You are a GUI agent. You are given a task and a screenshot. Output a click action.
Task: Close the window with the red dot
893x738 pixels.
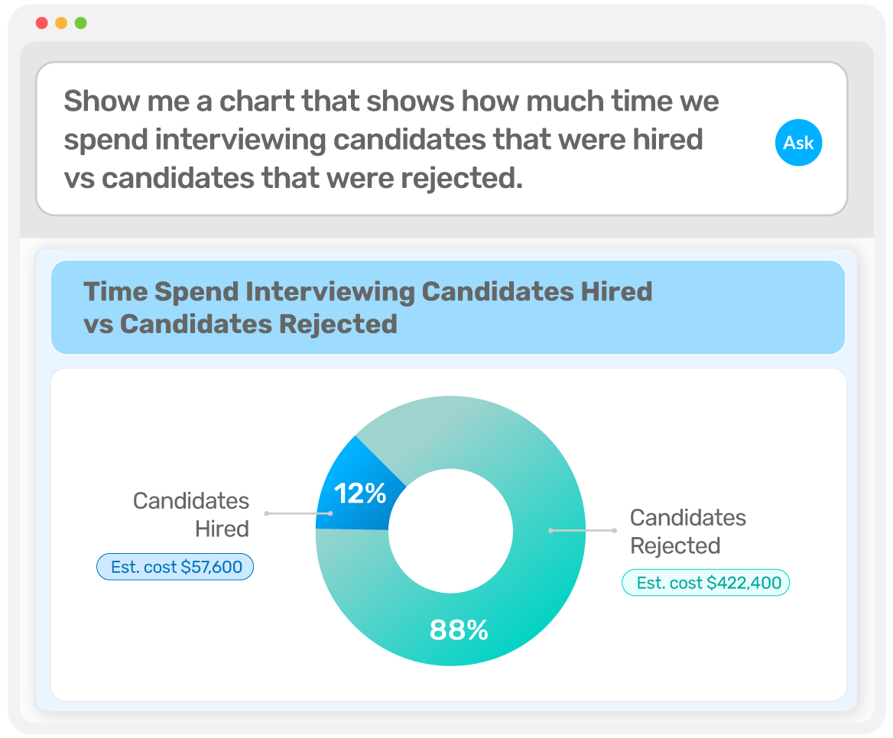pyautogui.click(x=42, y=23)
